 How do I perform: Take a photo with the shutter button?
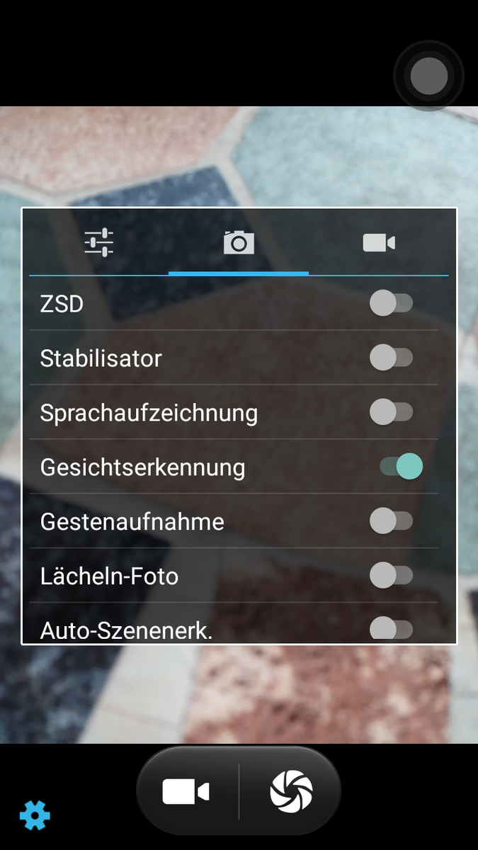pos(291,791)
